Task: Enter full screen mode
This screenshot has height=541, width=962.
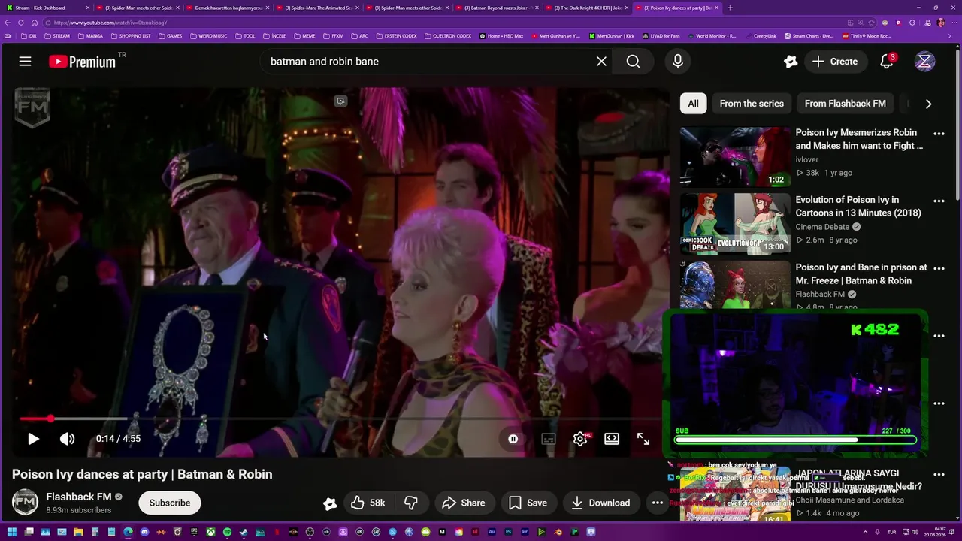Action: coord(643,439)
